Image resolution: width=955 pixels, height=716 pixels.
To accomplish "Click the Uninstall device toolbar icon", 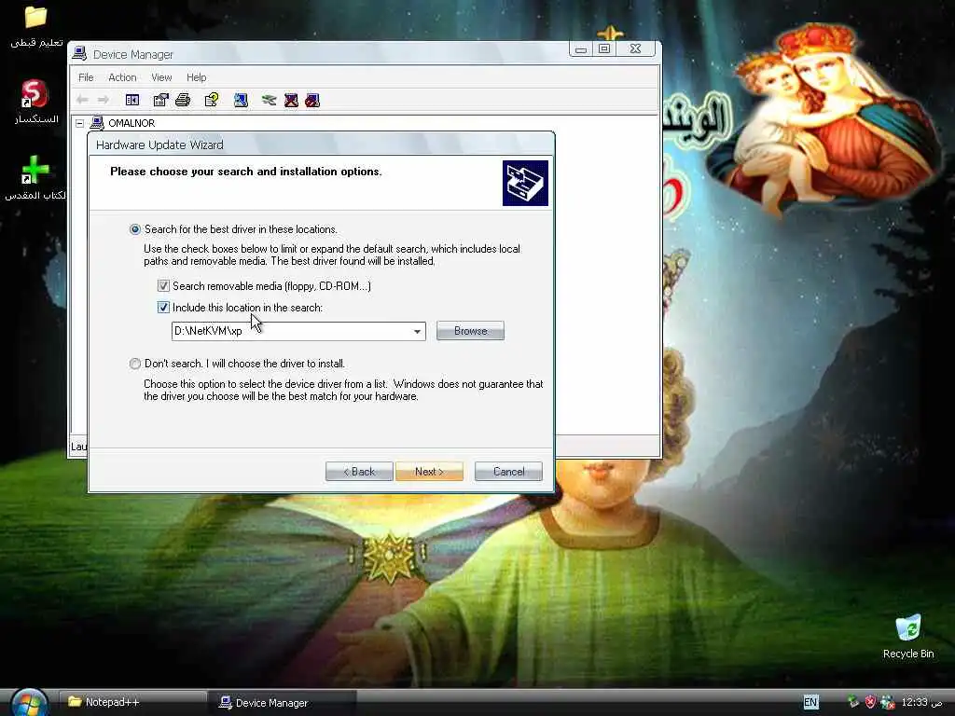I will pyautogui.click(x=291, y=100).
